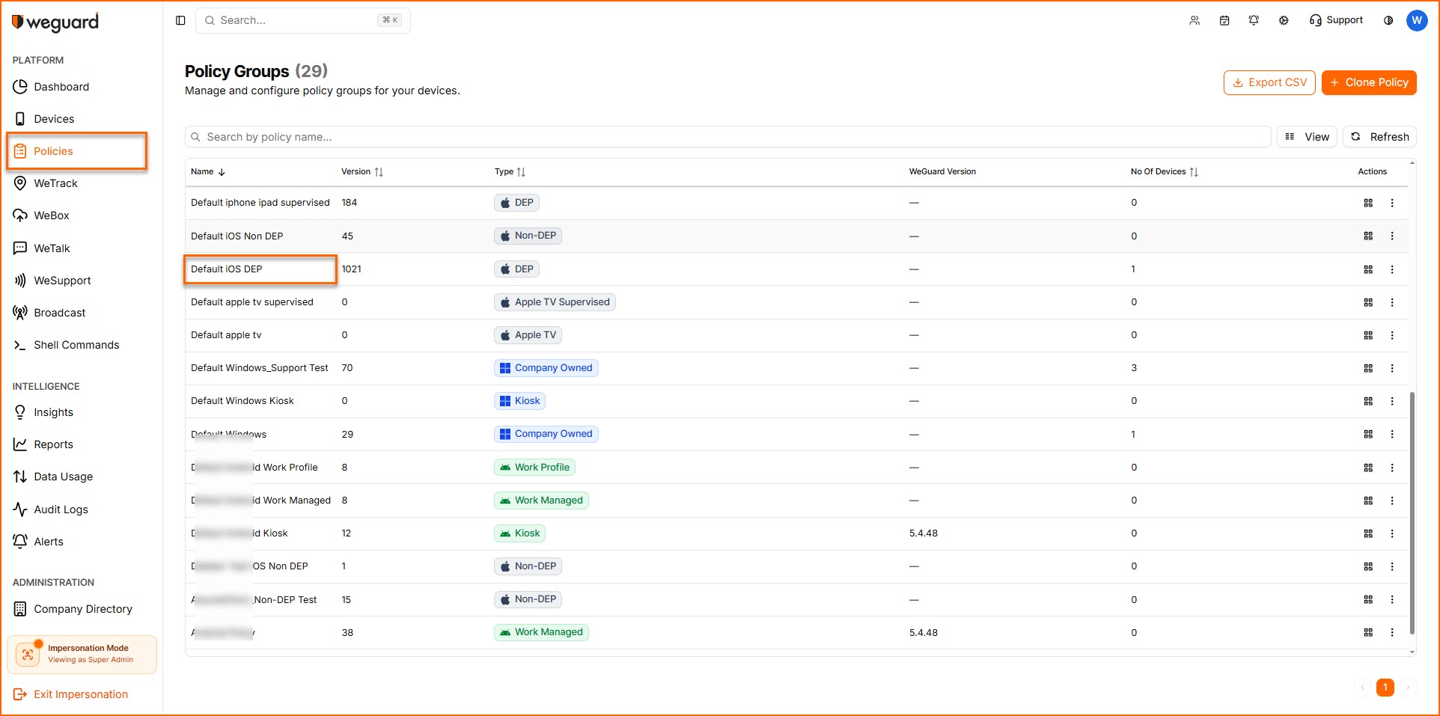
Task: Open settings gear icon in header
Action: point(1284,20)
